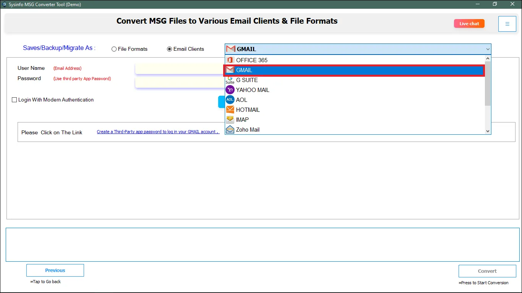
Task: Click the purple Yahoo Mail icon
Action: click(x=230, y=90)
